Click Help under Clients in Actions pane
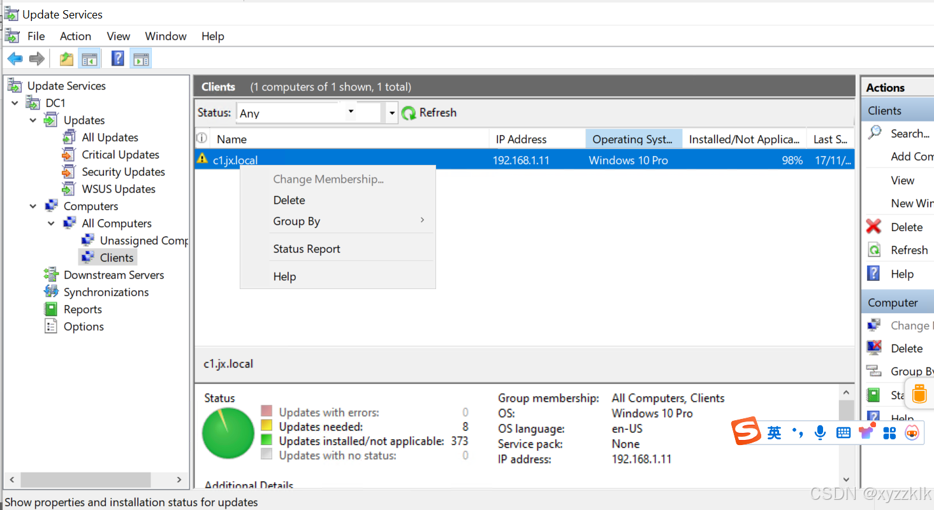 coord(902,274)
